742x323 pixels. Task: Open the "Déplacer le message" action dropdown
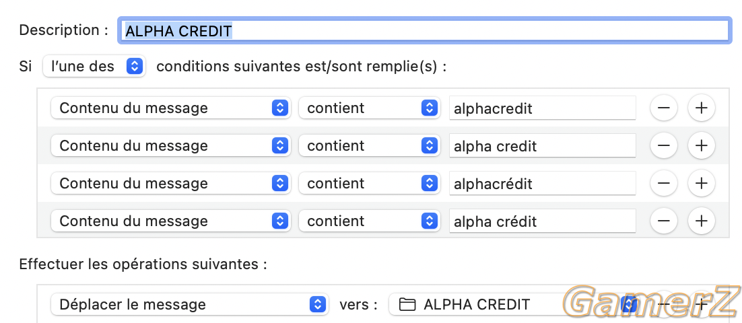[x=189, y=304]
